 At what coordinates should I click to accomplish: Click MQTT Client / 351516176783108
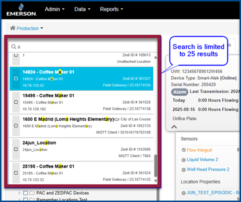tap(124, 132)
